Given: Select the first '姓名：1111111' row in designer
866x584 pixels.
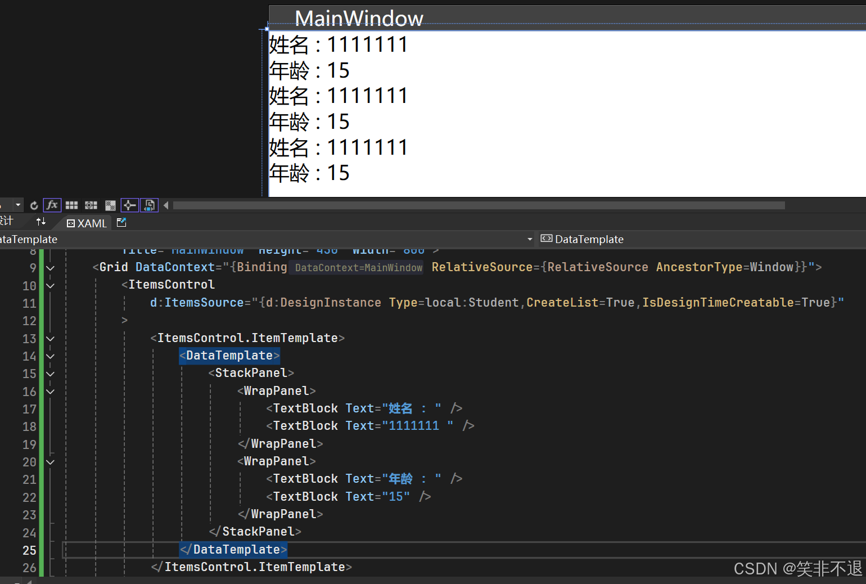Looking at the screenshot, I should [339, 44].
